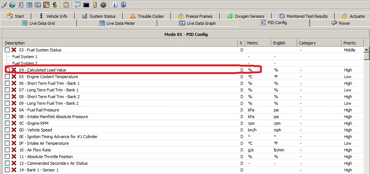Click the Description column header
The height and width of the screenshot is (174, 370).
tap(15, 43)
